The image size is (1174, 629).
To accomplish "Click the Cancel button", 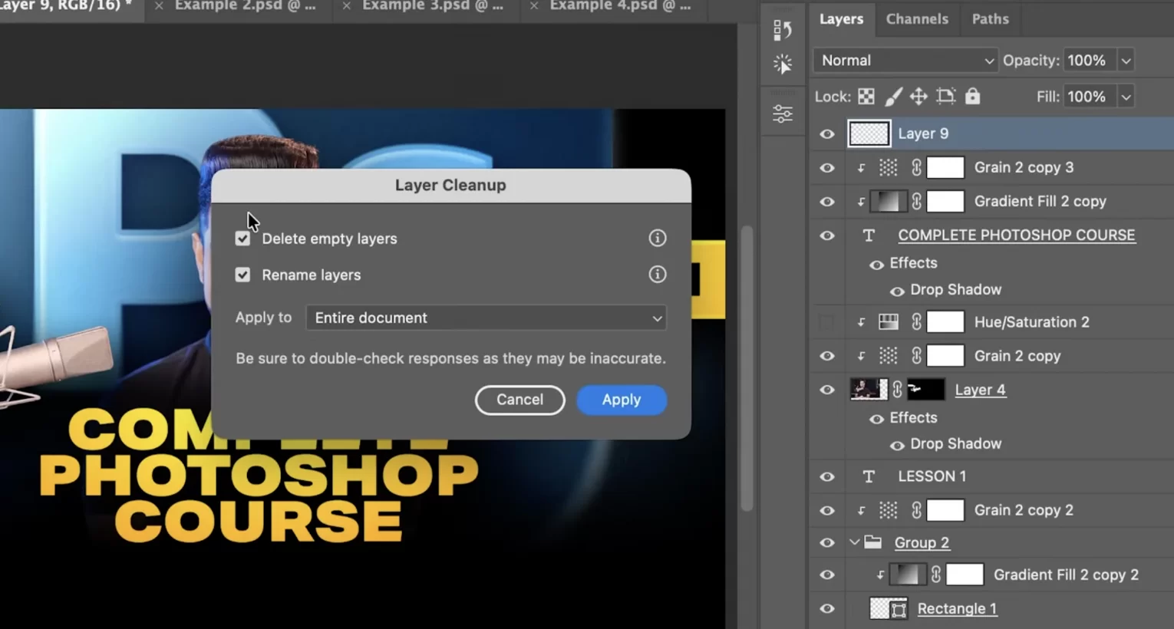I will (519, 400).
